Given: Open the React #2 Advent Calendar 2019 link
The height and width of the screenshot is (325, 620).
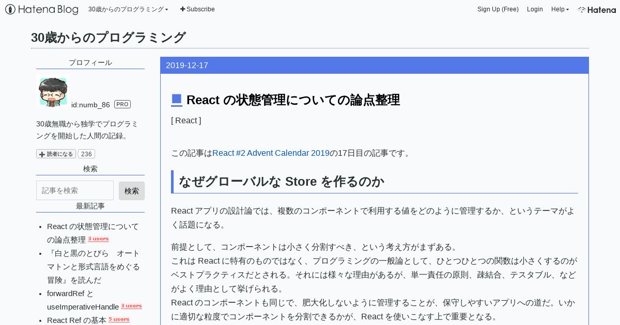Looking at the screenshot, I should pos(271,153).
